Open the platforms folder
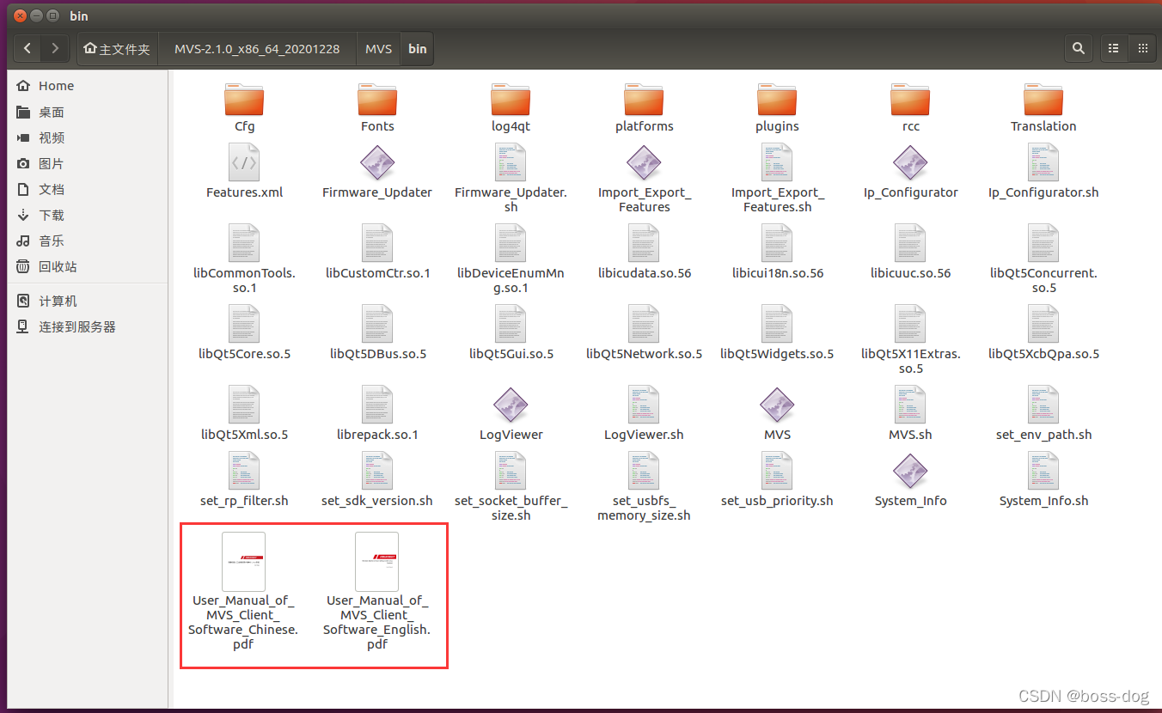Image resolution: width=1162 pixels, height=713 pixels. (x=644, y=100)
